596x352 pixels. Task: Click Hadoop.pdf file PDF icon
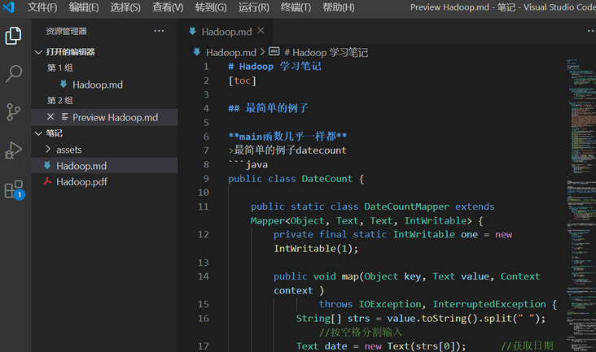tap(47, 181)
